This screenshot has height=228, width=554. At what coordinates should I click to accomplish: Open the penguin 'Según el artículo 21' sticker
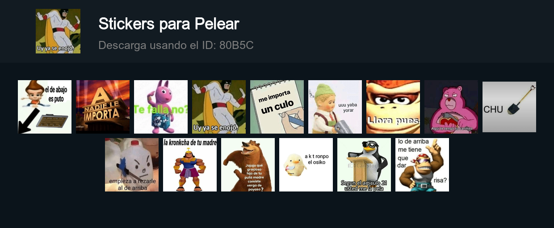point(364,165)
